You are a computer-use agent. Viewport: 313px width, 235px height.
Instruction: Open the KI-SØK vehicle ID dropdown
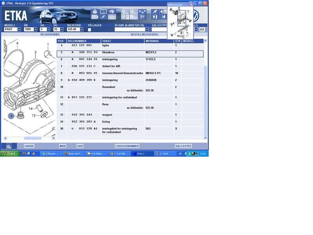coord(147,29)
